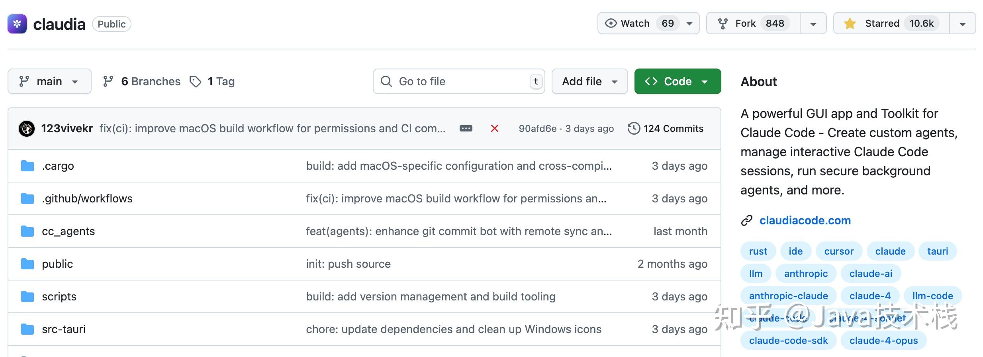
Task: Open the .github/workflows folder
Action: pyautogui.click(x=87, y=198)
